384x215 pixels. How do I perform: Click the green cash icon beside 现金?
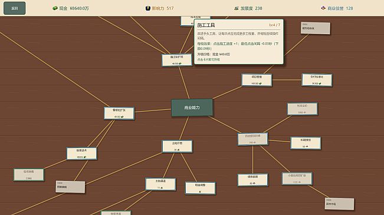(55, 8)
